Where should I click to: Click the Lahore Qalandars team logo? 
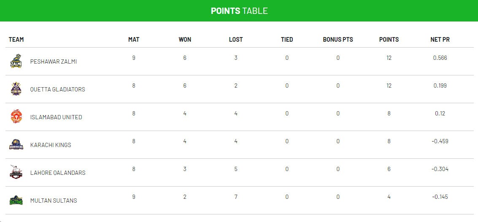(16, 173)
